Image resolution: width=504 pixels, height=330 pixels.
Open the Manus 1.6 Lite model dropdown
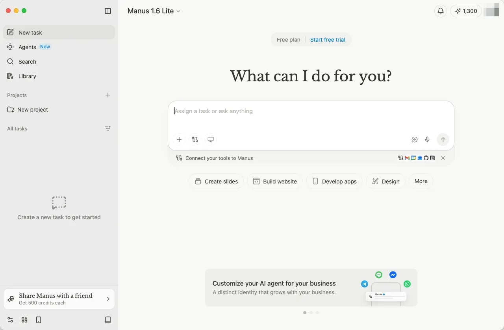[154, 11]
